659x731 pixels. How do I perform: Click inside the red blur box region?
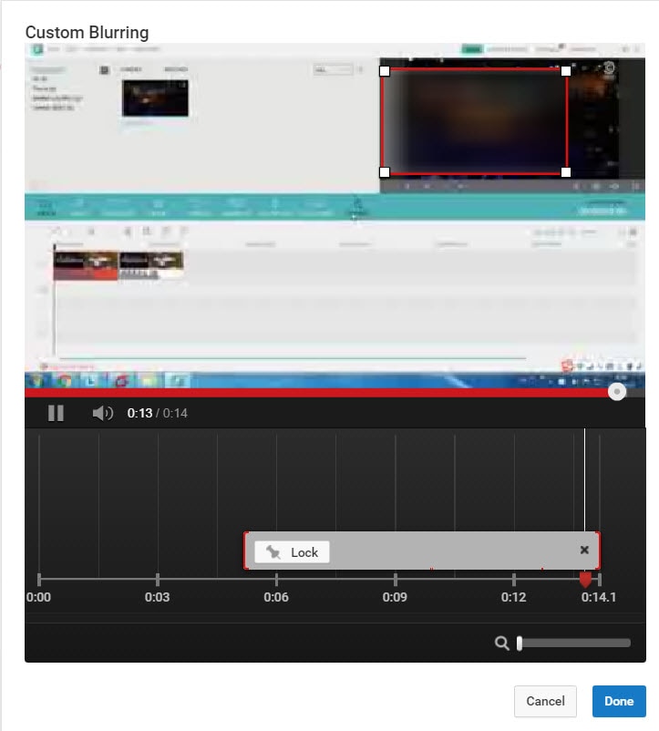click(x=475, y=121)
